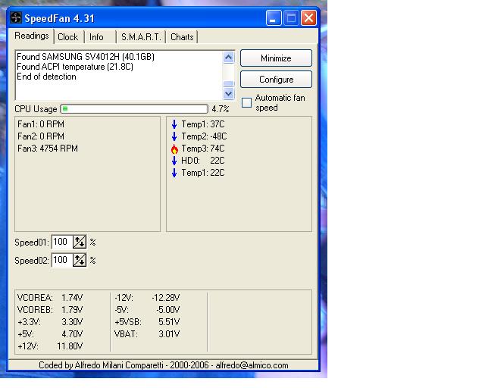The image size is (485, 388).
Task: Open the Clock tab
Action: pyautogui.click(x=68, y=37)
